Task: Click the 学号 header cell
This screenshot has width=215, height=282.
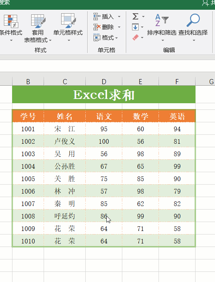Action: [x=28, y=116]
